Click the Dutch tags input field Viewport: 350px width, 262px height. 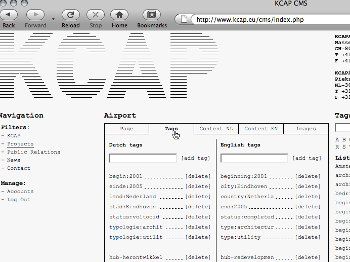143,158
